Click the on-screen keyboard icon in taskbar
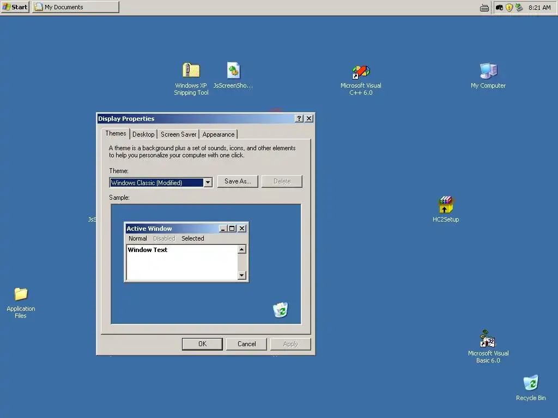Image resolution: width=558 pixels, height=418 pixels. point(484,8)
